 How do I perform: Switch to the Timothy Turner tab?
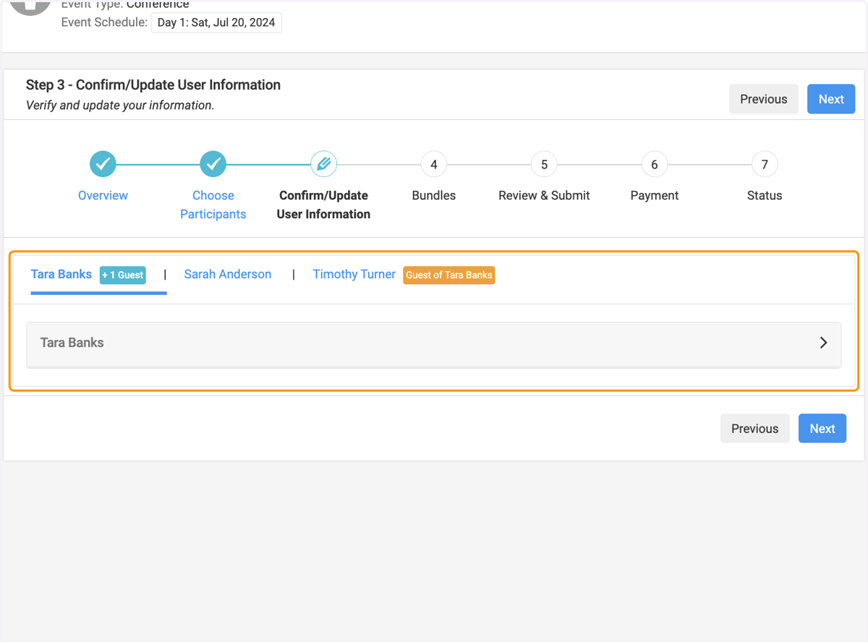click(354, 274)
